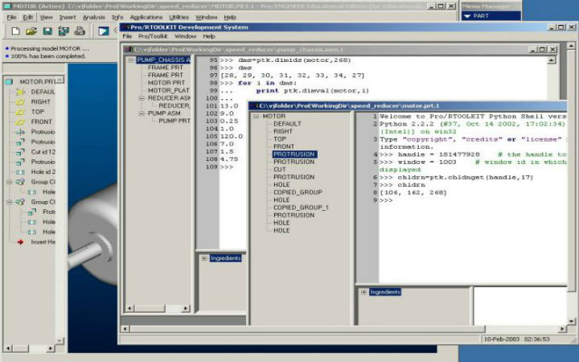Viewport: 579px width, 362px height.
Task: Open the Edit menu in Pro/ENGINEER
Action: pos(27,18)
